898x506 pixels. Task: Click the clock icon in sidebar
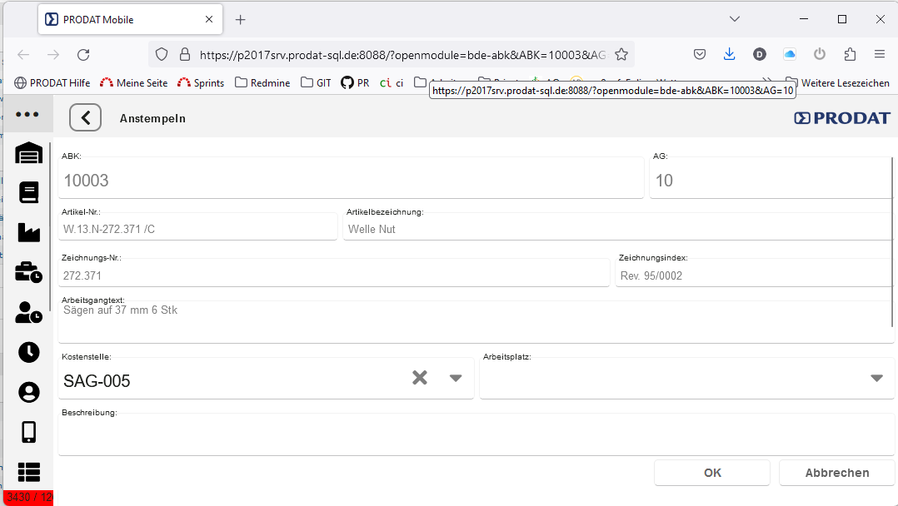[28, 352]
